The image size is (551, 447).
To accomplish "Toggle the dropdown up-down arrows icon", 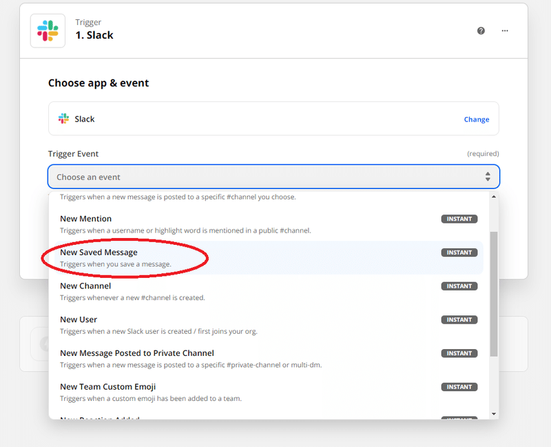I will pos(488,177).
